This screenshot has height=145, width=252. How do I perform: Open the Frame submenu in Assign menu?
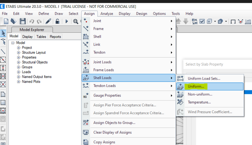[x=129, y=29]
